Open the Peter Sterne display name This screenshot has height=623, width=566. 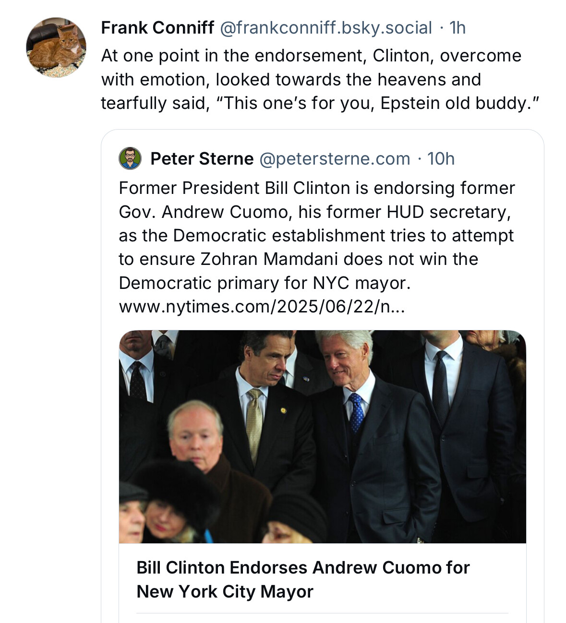tap(202, 158)
